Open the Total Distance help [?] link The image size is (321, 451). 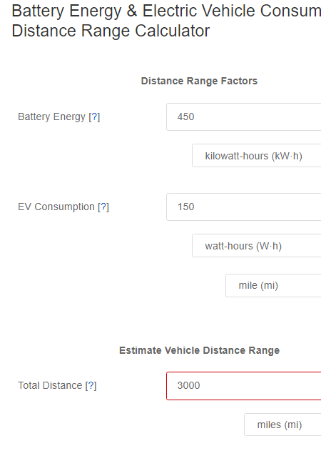(91, 385)
